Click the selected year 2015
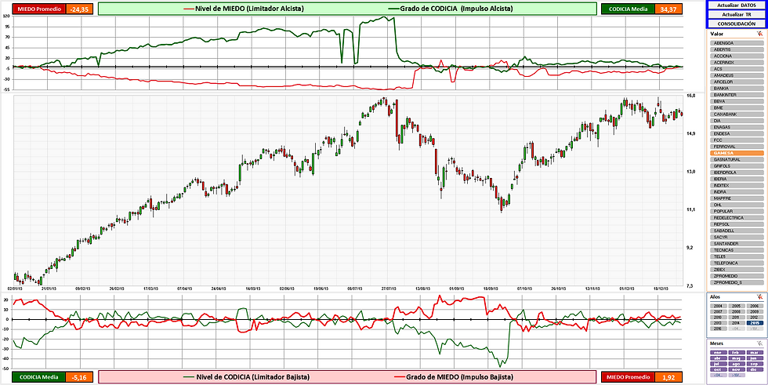Screen dimensions: 768x385 [x=755, y=323]
